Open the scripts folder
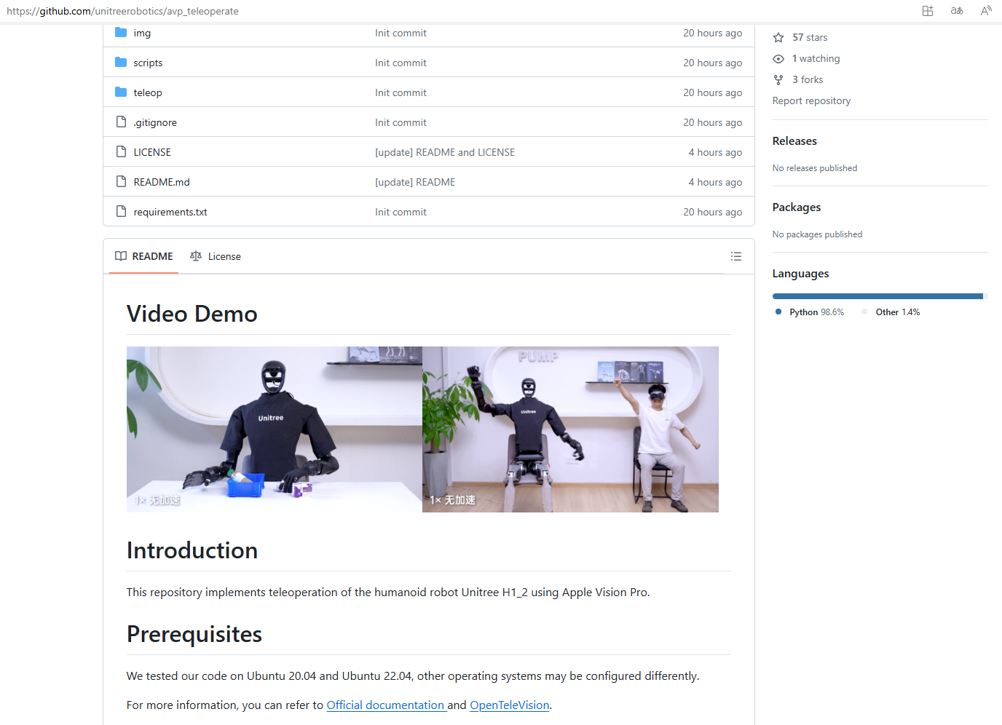 click(x=148, y=63)
